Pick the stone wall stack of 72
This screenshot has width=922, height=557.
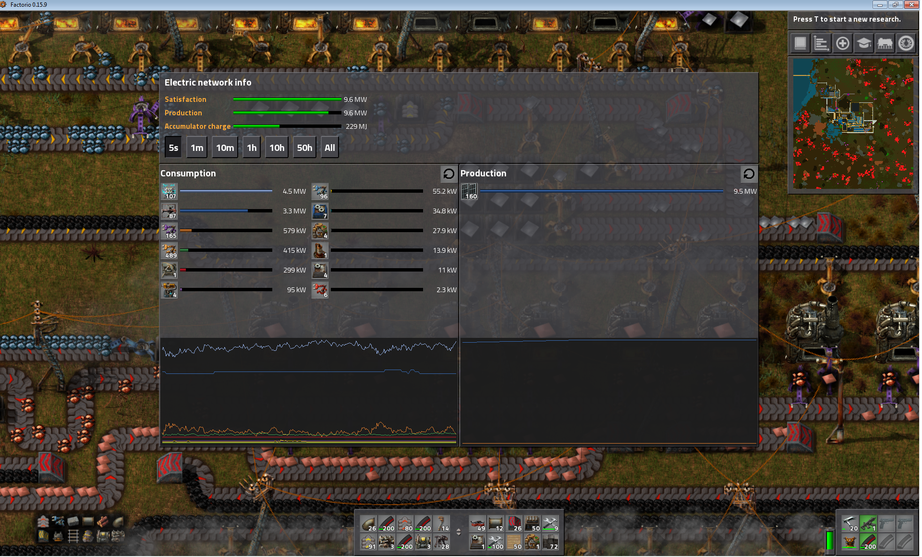(x=550, y=542)
